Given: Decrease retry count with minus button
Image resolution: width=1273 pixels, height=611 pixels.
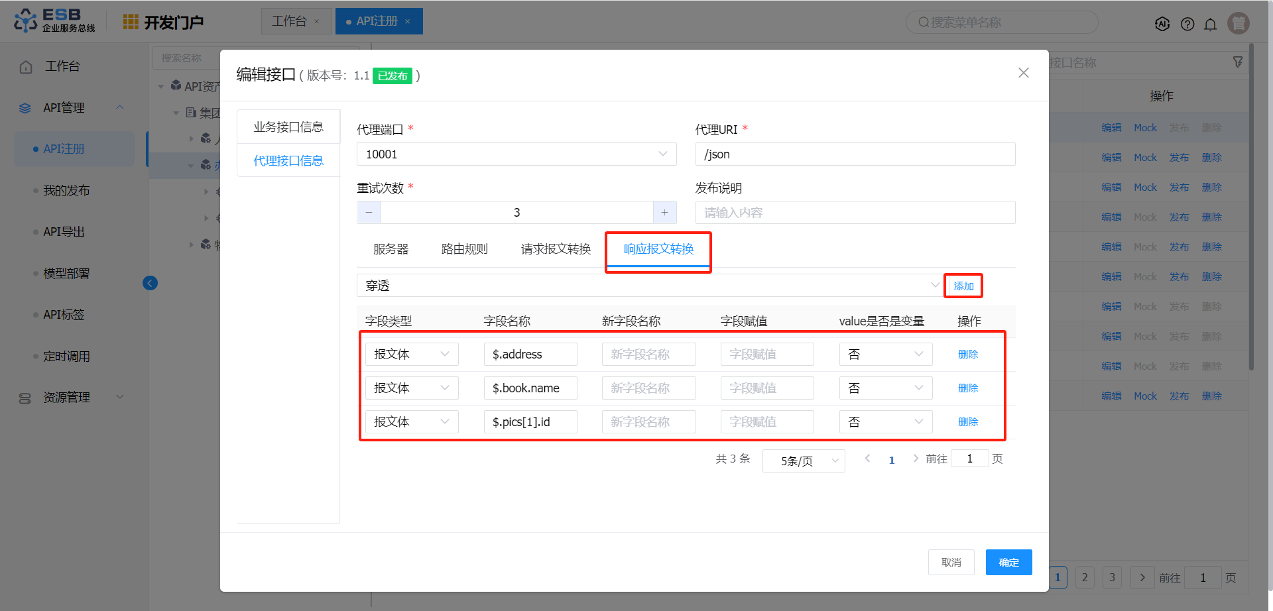Looking at the screenshot, I should coord(369,213).
